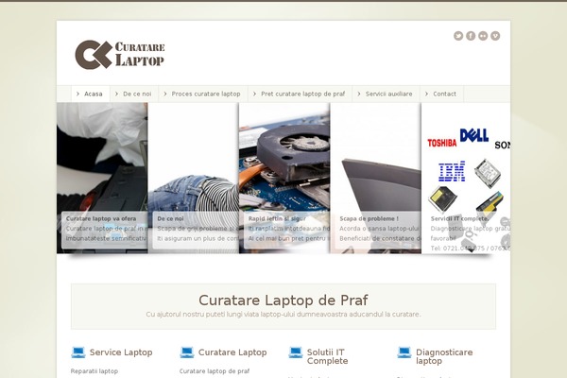Open the Vimeo social icon
The height and width of the screenshot is (378, 567).
495,36
